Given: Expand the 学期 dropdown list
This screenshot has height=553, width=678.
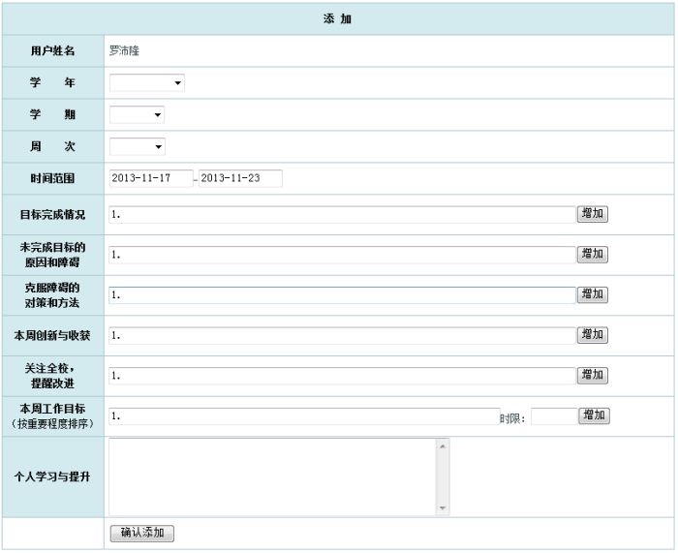Looking at the screenshot, I should tap(137, 115).
